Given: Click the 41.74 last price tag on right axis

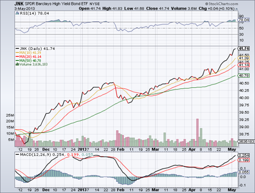Looking at the screenshot, I should (244, 48).
